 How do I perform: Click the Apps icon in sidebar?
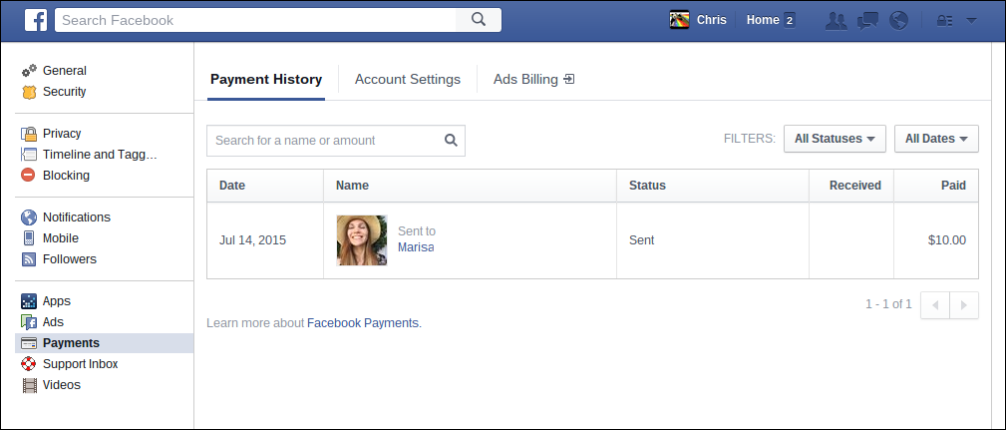click(29, 301)
